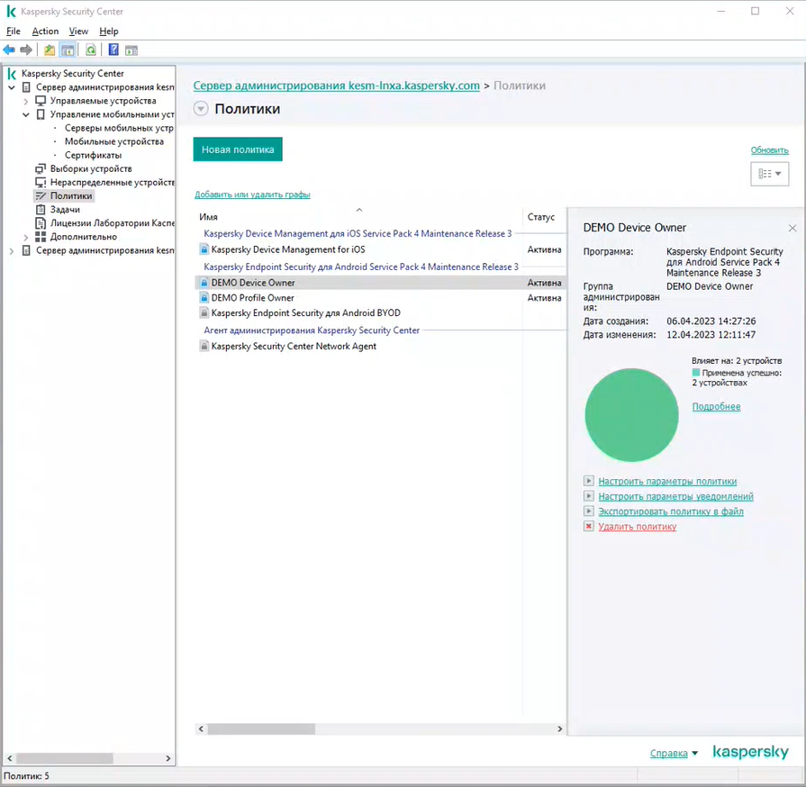Click Активна status of DEMO Profile Owner
Screen dimensions: 806x787
pos(544,298)
